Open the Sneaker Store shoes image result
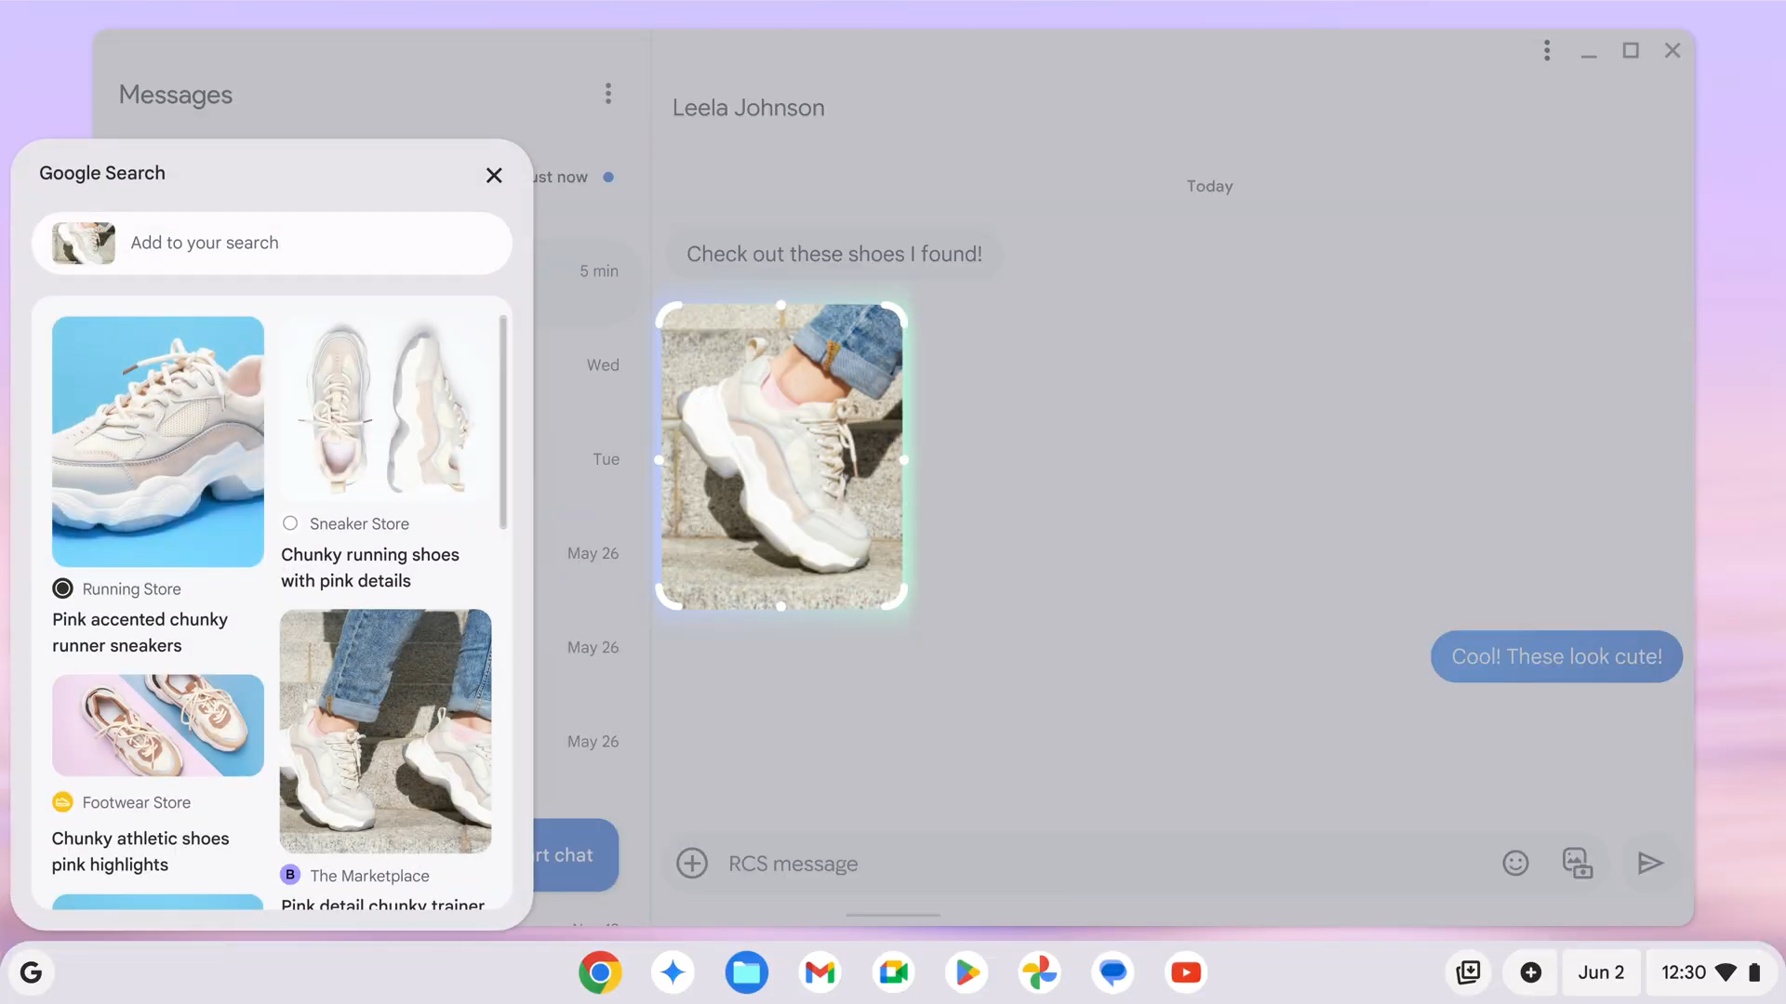 386,409
